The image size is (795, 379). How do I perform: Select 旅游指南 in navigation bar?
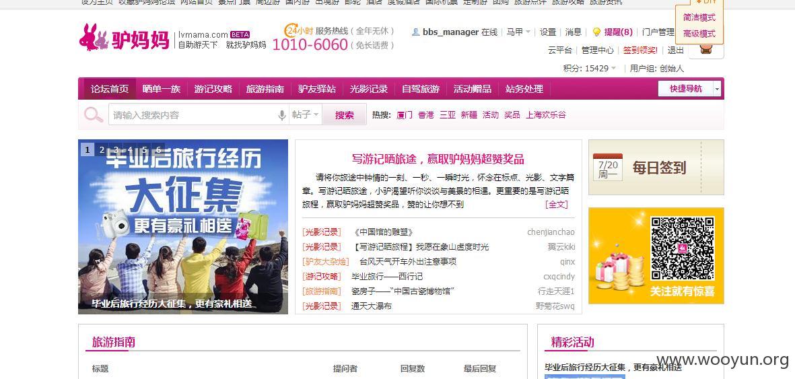[265, 89]
